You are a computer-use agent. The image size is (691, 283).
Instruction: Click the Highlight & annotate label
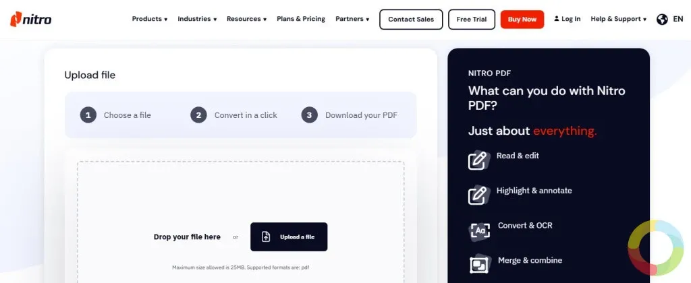[534, 191]
